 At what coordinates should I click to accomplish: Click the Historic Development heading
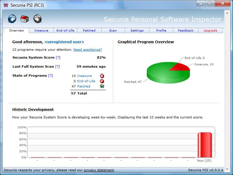[x=33, y=110]
